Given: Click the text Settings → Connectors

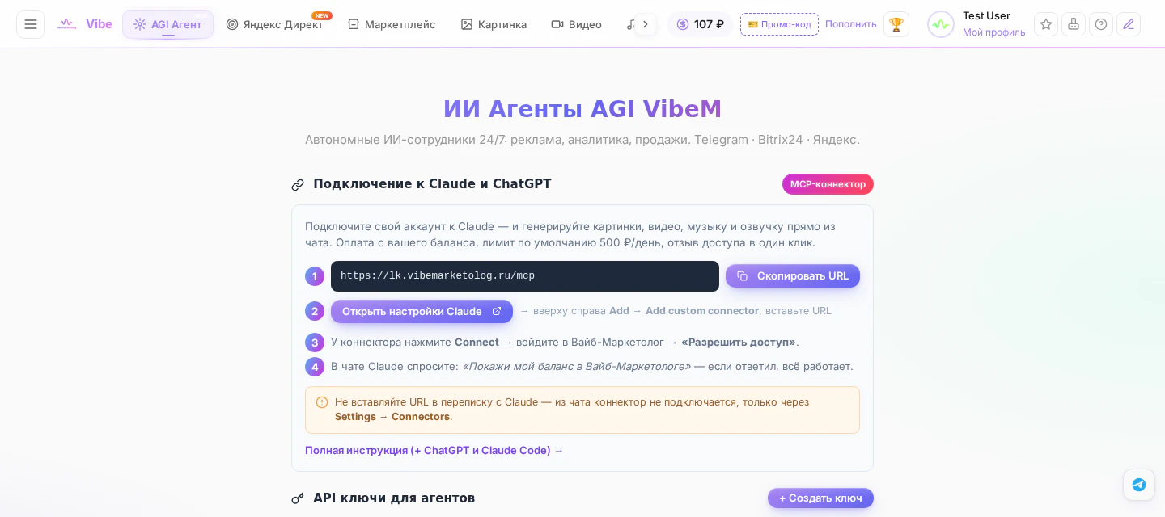Looking at the screenshot, I should pos(392,416).
